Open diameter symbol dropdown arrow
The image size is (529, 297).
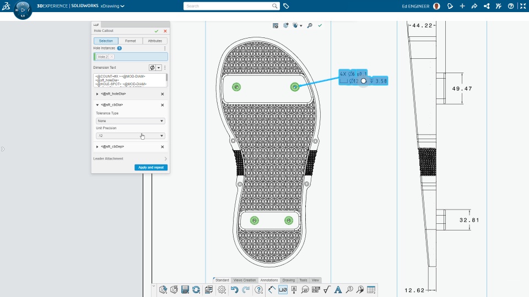point(159,68)
